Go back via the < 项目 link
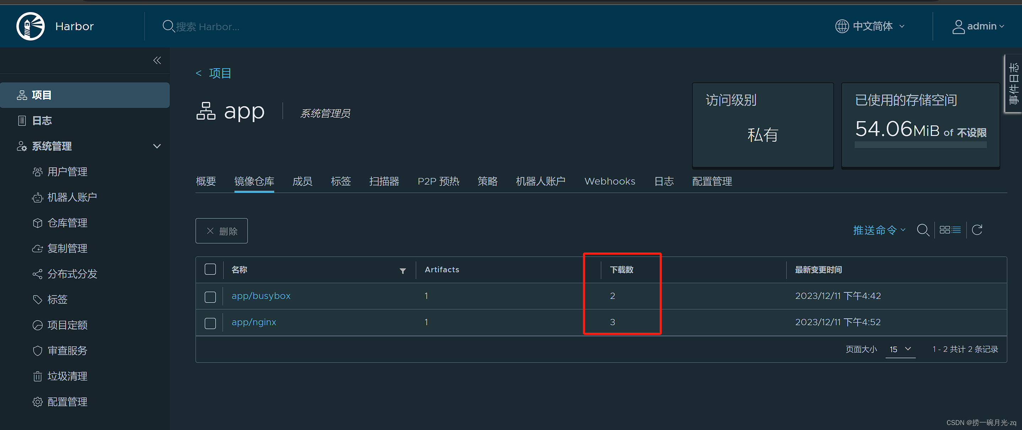 coord(213,73)
